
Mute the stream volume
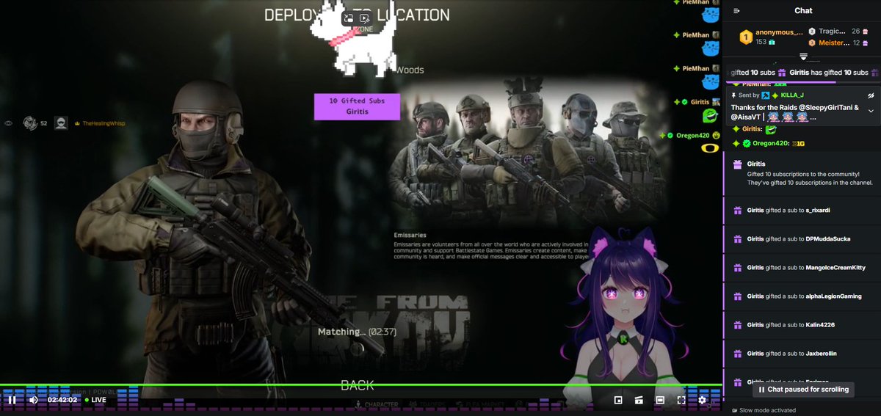33,400
